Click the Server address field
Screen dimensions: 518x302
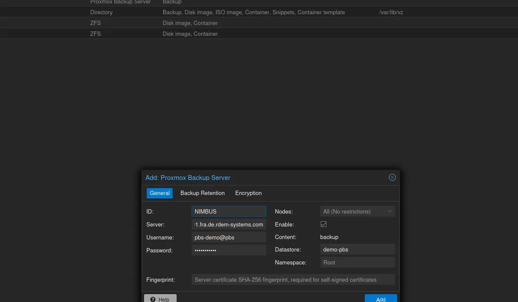(229, 224)
